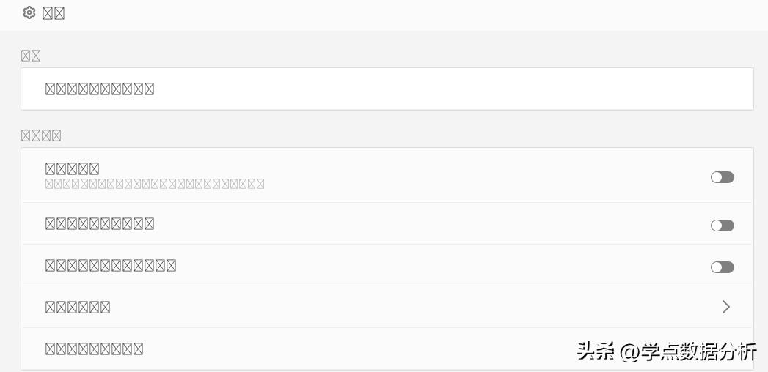
Task: Open the list row label beside the chevron
Action: pos(78,308)
